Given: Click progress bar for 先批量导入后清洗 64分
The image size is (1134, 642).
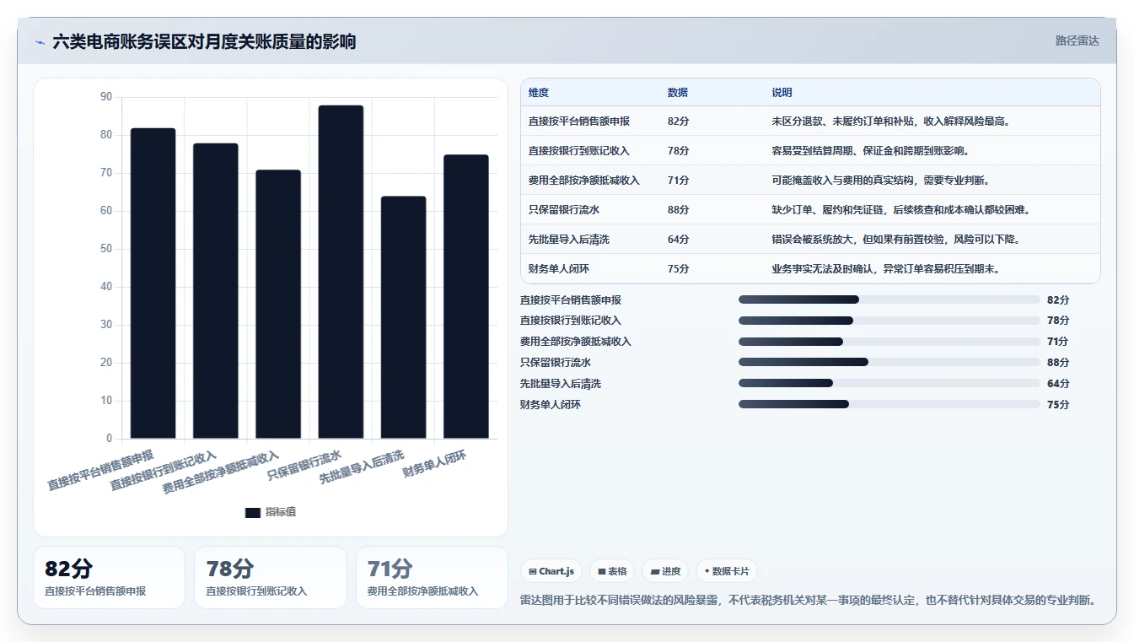Looking at the screenshot, I should 889,383.
